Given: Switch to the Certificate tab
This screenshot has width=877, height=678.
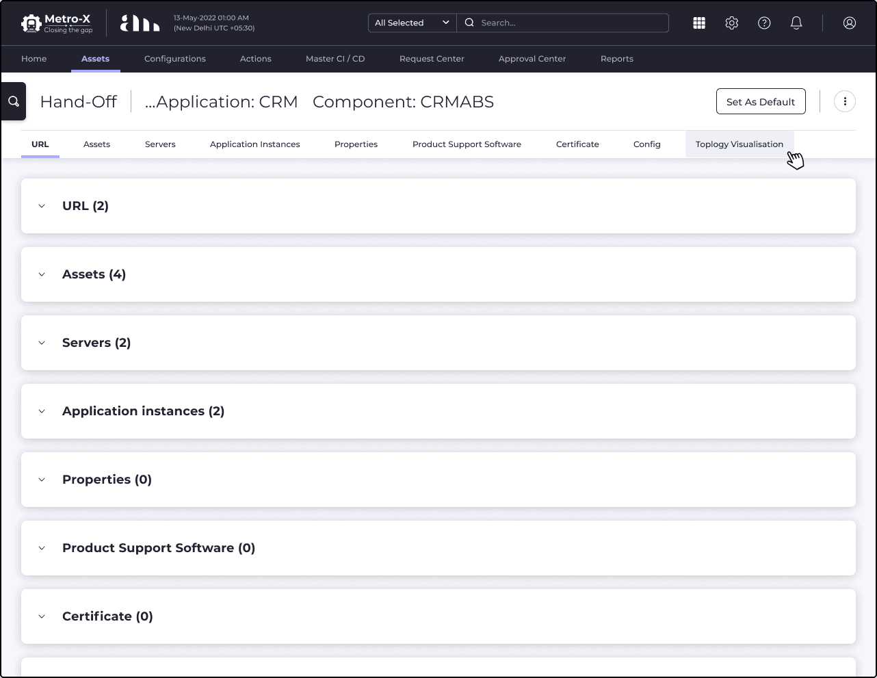Looking at the screenshot, I should pyautogui.click(x=577, y=144).
